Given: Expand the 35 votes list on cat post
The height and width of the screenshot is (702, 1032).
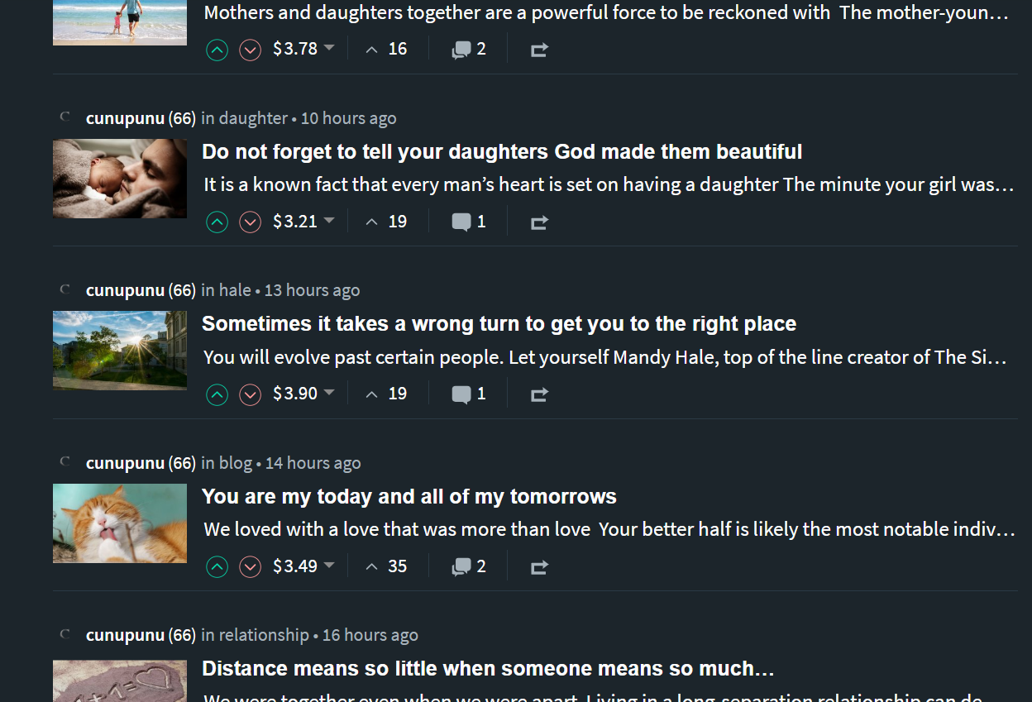Looking at the screenshot, I should tap(386, 566).
